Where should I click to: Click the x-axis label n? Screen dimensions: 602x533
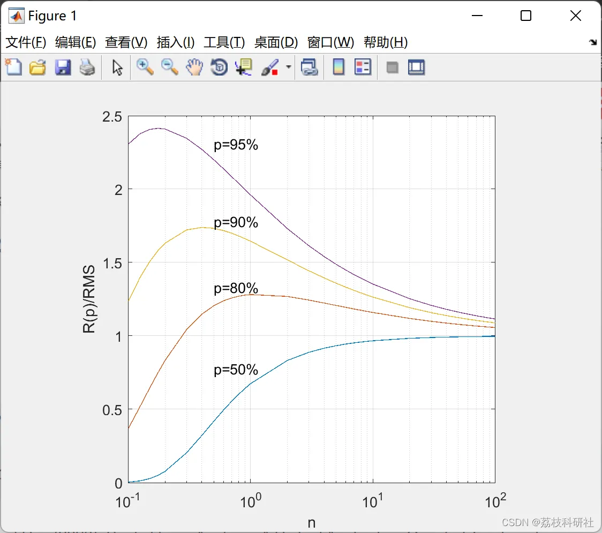tap(311, 523)
